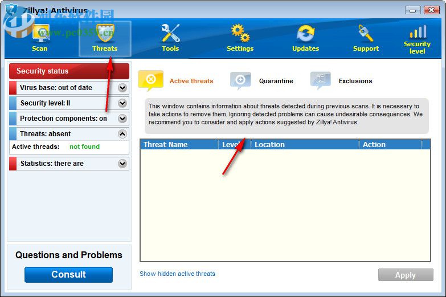Click the yellow Active threats icon
Viewport: 446px width, 297px height.
[x=151, y=80]
